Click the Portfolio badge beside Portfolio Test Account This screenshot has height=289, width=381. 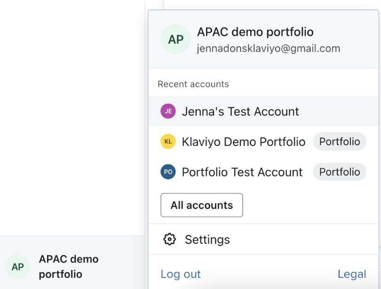pos(340,172)
